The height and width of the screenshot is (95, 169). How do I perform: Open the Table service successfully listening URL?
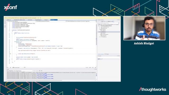click(x=48, y=78)
